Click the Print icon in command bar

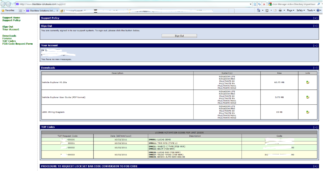pos(280,11)
